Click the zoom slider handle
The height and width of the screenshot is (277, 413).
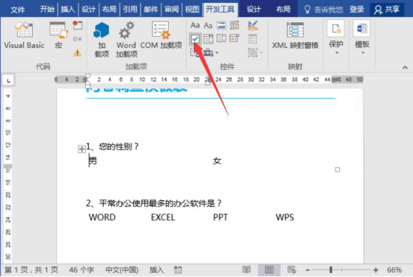[331, 270]
